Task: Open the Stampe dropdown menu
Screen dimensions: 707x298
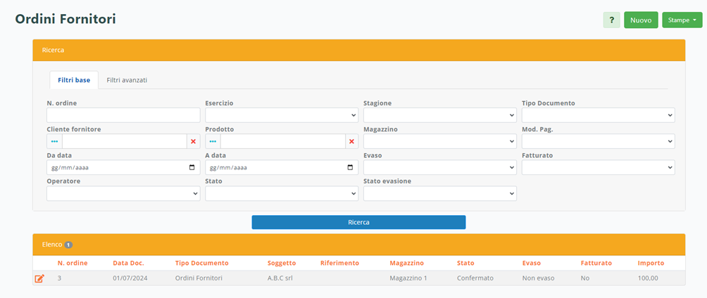Action: [682, 20]
